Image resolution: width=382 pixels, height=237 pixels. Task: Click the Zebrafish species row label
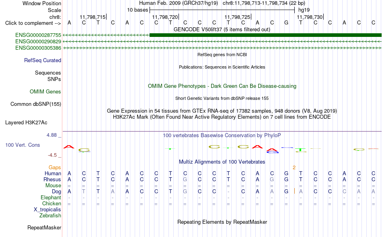click(x=50, y=216)
